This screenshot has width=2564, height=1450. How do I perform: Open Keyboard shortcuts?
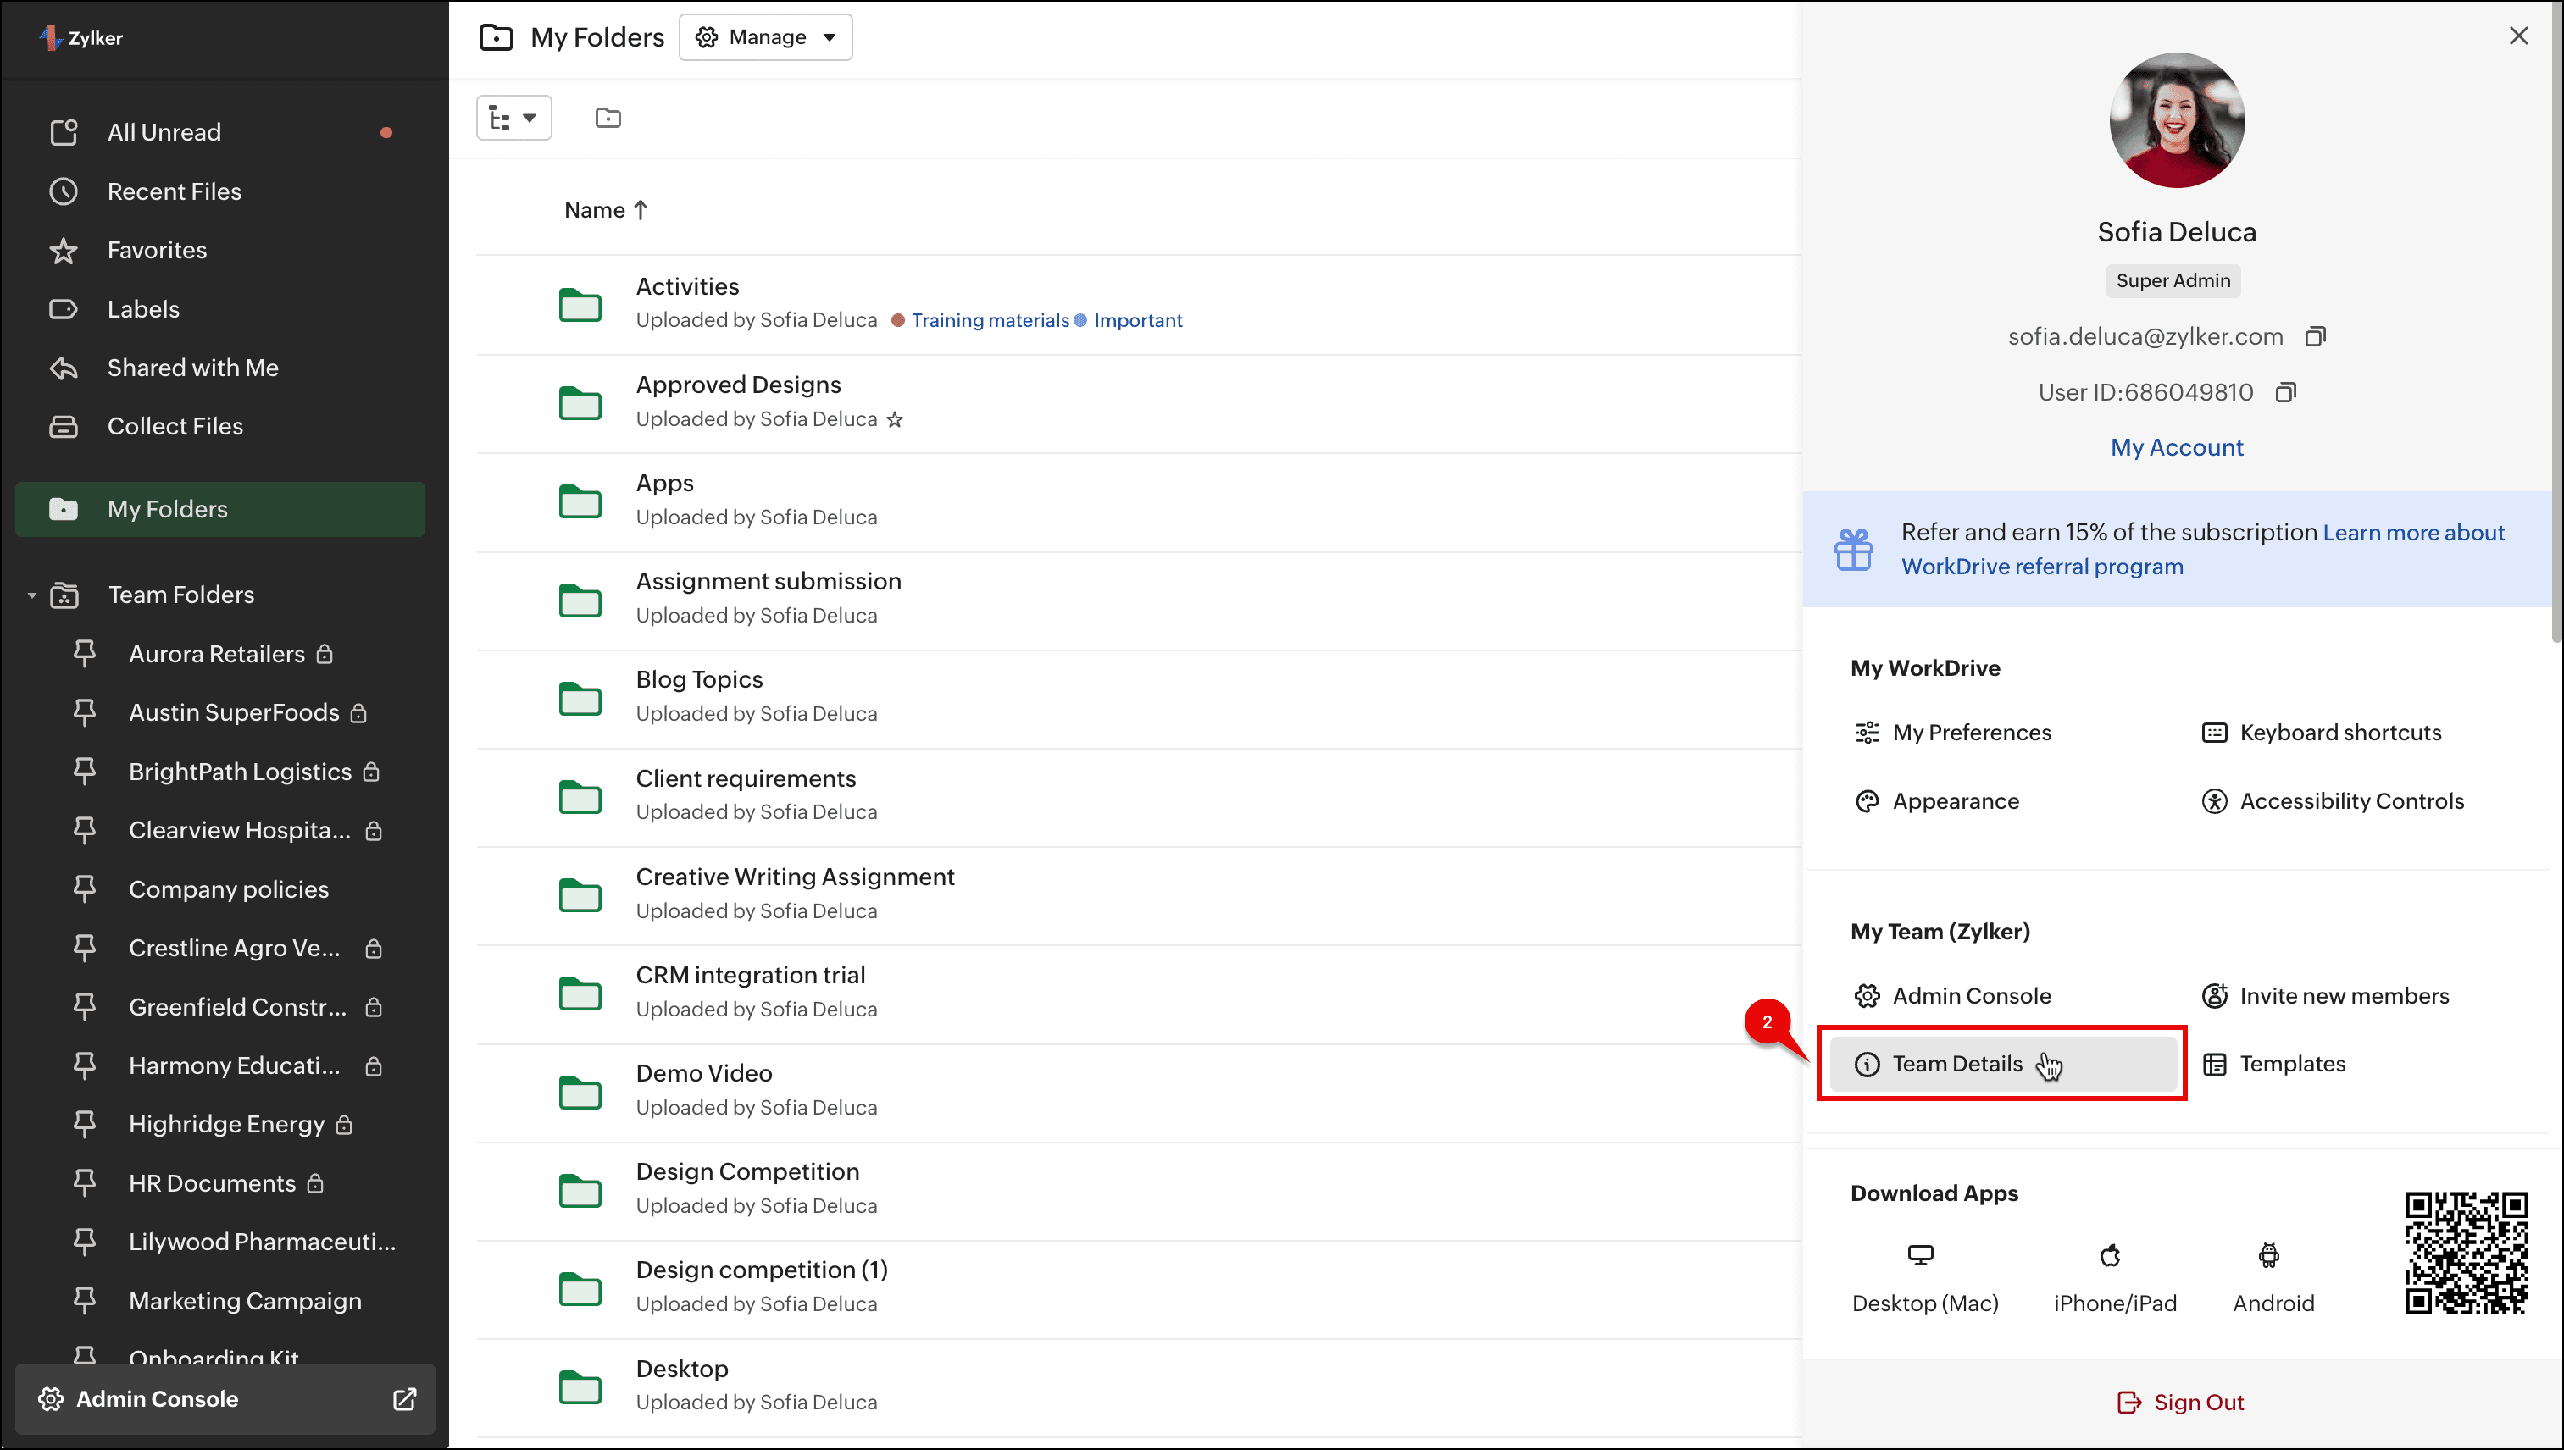[2339, 732]
